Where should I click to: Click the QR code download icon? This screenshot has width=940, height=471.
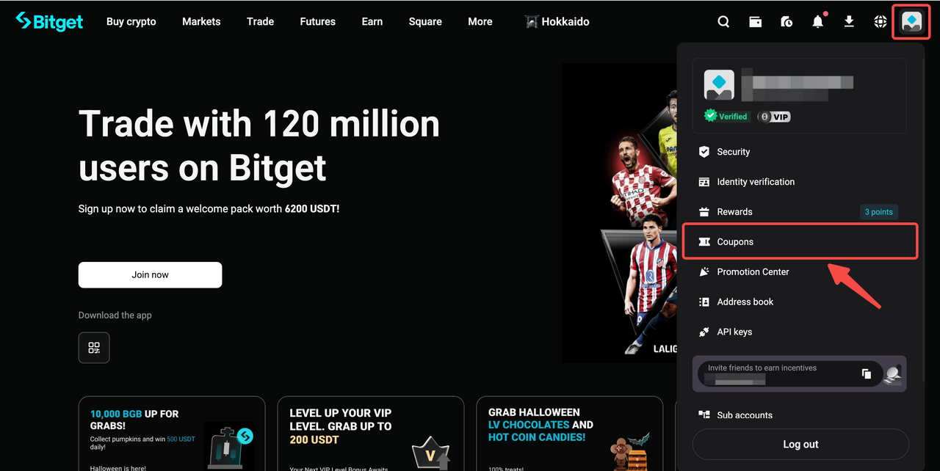94,348
